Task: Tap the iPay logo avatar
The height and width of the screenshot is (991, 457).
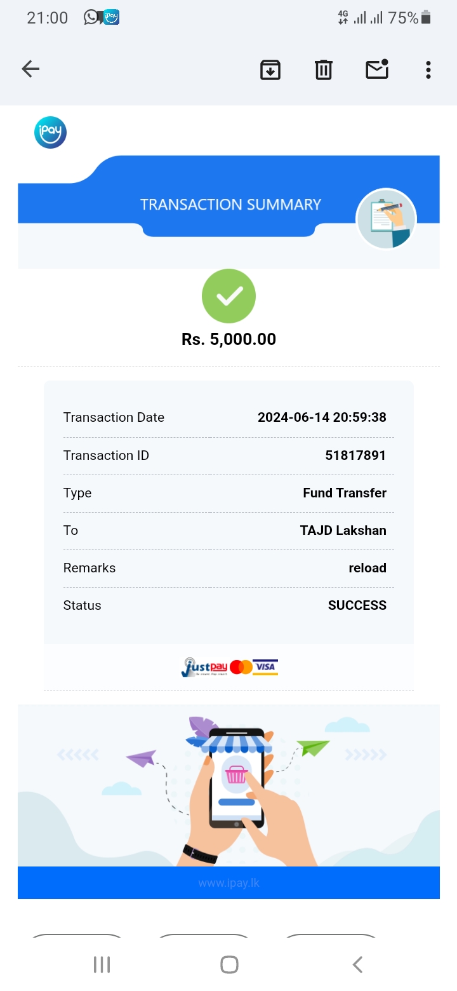Action: point(50,133)
